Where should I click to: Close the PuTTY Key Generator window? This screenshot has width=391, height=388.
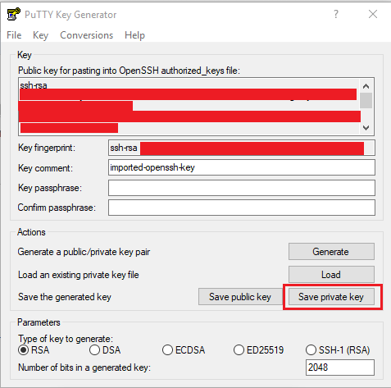tap(373, 14)
